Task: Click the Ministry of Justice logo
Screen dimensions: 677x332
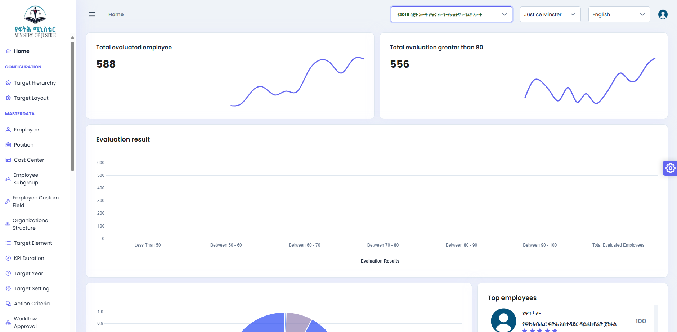Action: coord(35,22)
